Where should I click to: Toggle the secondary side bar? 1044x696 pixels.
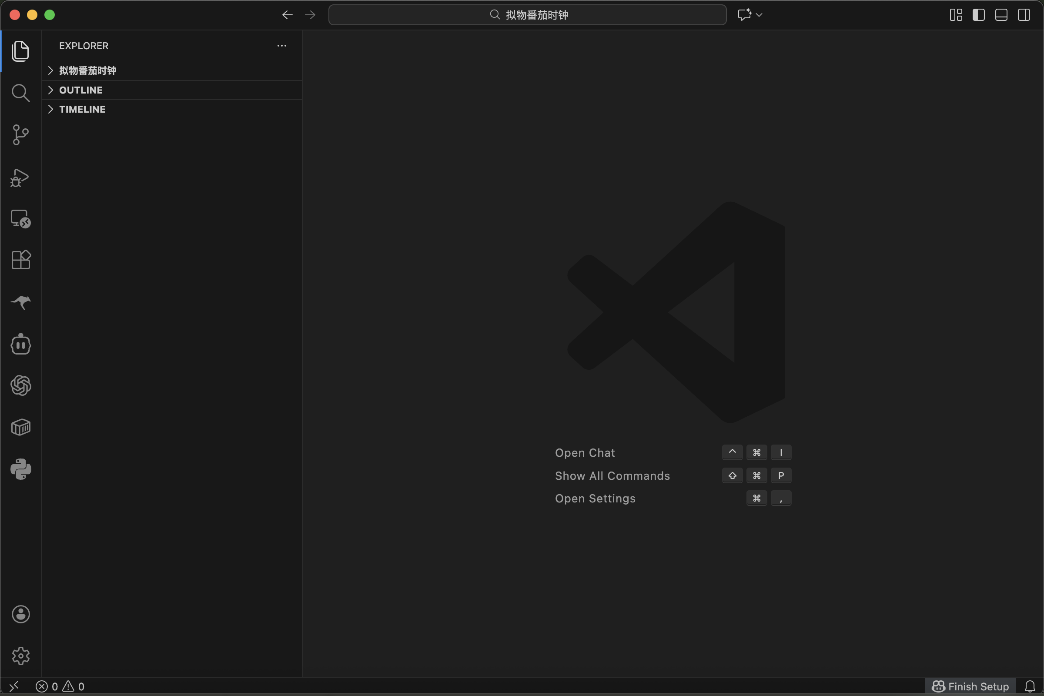click(x=1024, y=15)
